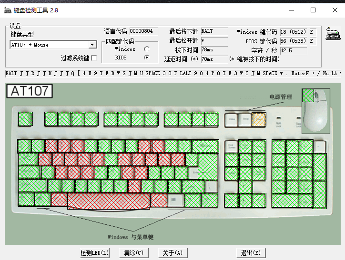Click the Up arrow key on the diagram
Image resolution: width=345 pixels, height=260 pixels.
tap(245, 187)
